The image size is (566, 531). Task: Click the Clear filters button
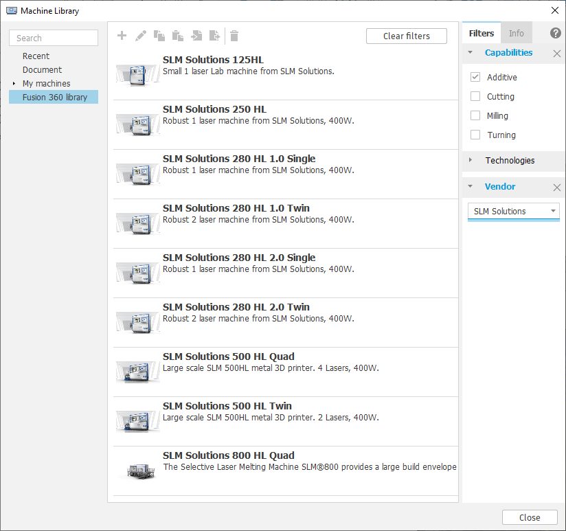tap(407, 36)
